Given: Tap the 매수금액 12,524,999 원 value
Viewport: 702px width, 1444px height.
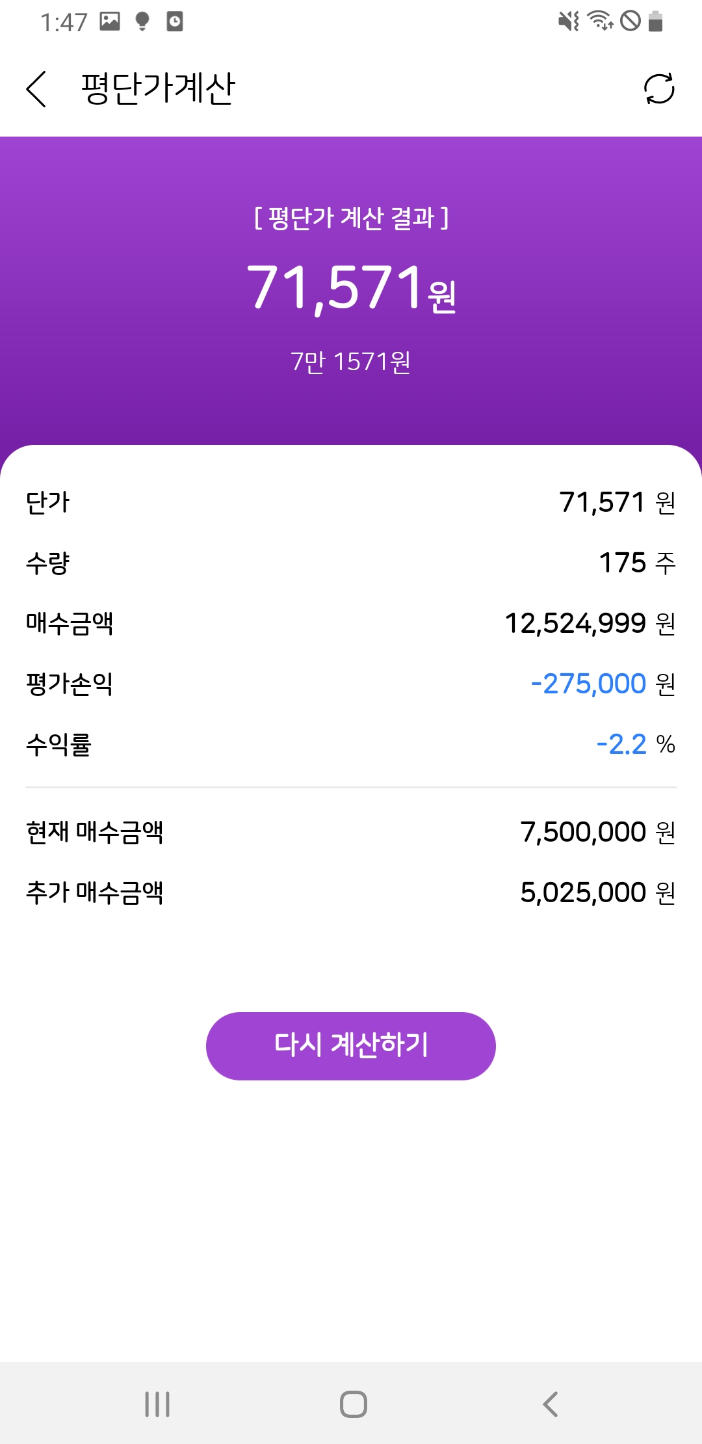Looking at the screenshot, I should (x=590, y=624).
